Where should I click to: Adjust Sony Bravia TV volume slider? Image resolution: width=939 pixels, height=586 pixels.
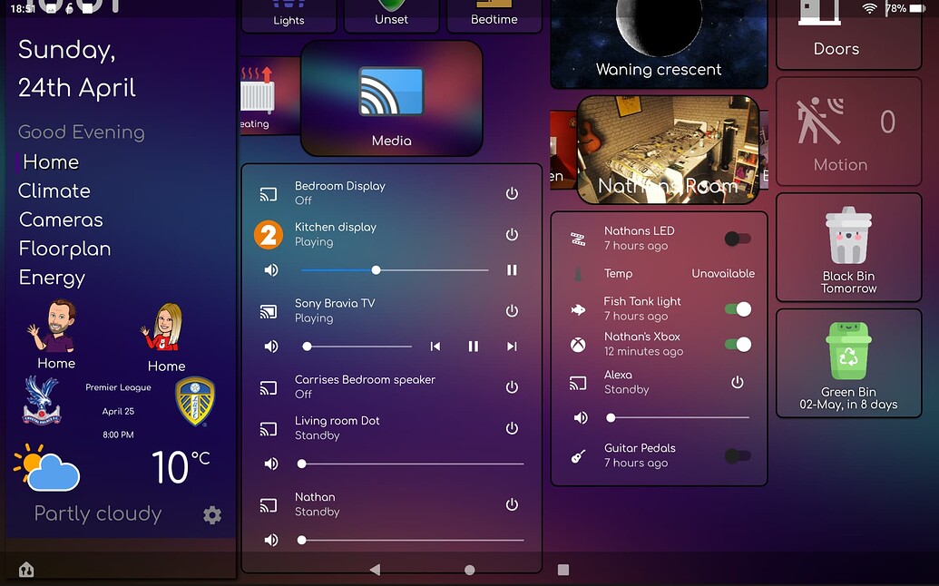(357, 346)
